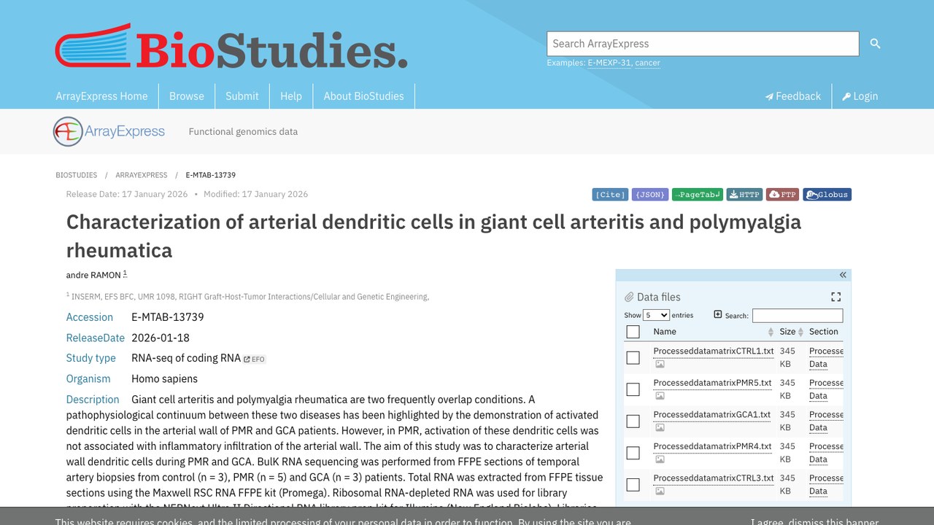Click the data files Search box

(798, 316)
